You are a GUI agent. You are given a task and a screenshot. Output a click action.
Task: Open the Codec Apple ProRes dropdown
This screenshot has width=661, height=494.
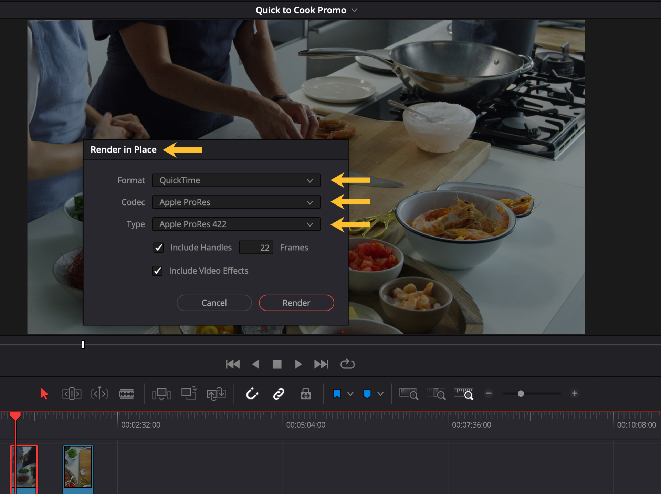tap(236, 202)
